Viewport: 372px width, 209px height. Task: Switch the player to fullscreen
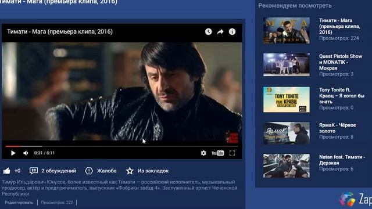click(232, 153)
